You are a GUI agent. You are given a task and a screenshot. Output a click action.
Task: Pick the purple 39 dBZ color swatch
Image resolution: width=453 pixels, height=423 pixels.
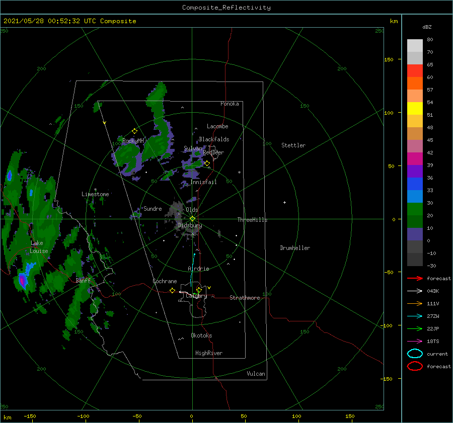pos(415,171)
